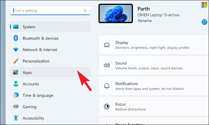Open Accessibility settings

tap(50, 118)
